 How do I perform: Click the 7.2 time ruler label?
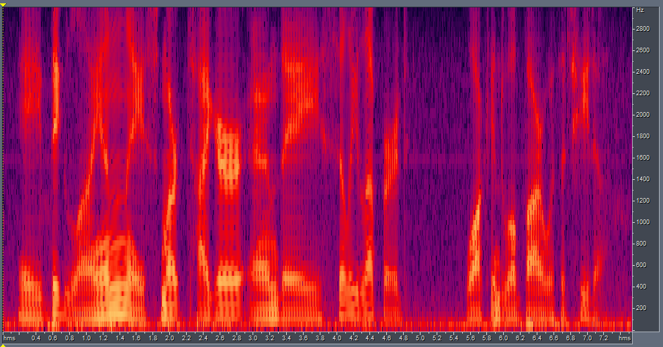[x=603, y=338]
